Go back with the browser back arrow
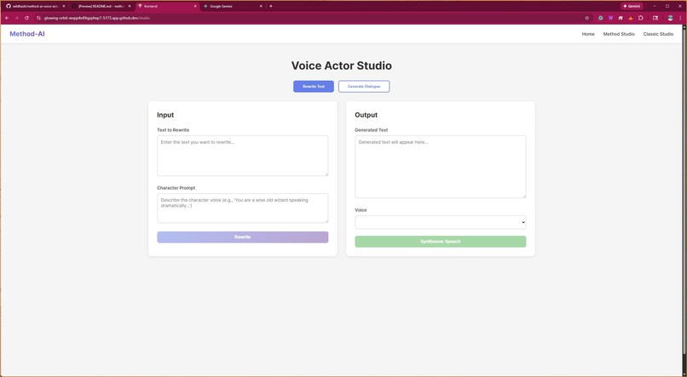The image size is (687, 377). (x=7, y=18)
